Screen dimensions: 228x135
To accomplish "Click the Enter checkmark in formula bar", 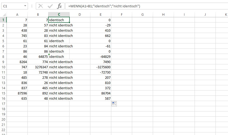I will (50, 6).
